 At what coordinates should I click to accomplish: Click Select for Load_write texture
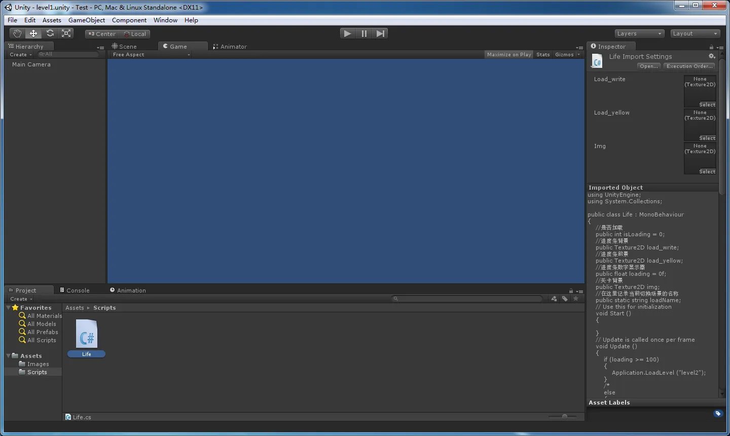pyautogui.click(x=707, y=105)
